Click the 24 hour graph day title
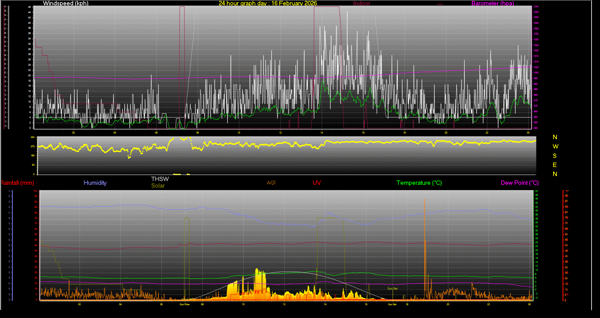Viewport: 600px width, 318px height. coord(267,3)
